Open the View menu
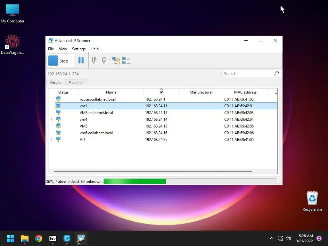Viewport: 328px width, 246px height. click(x=63, y=49)
